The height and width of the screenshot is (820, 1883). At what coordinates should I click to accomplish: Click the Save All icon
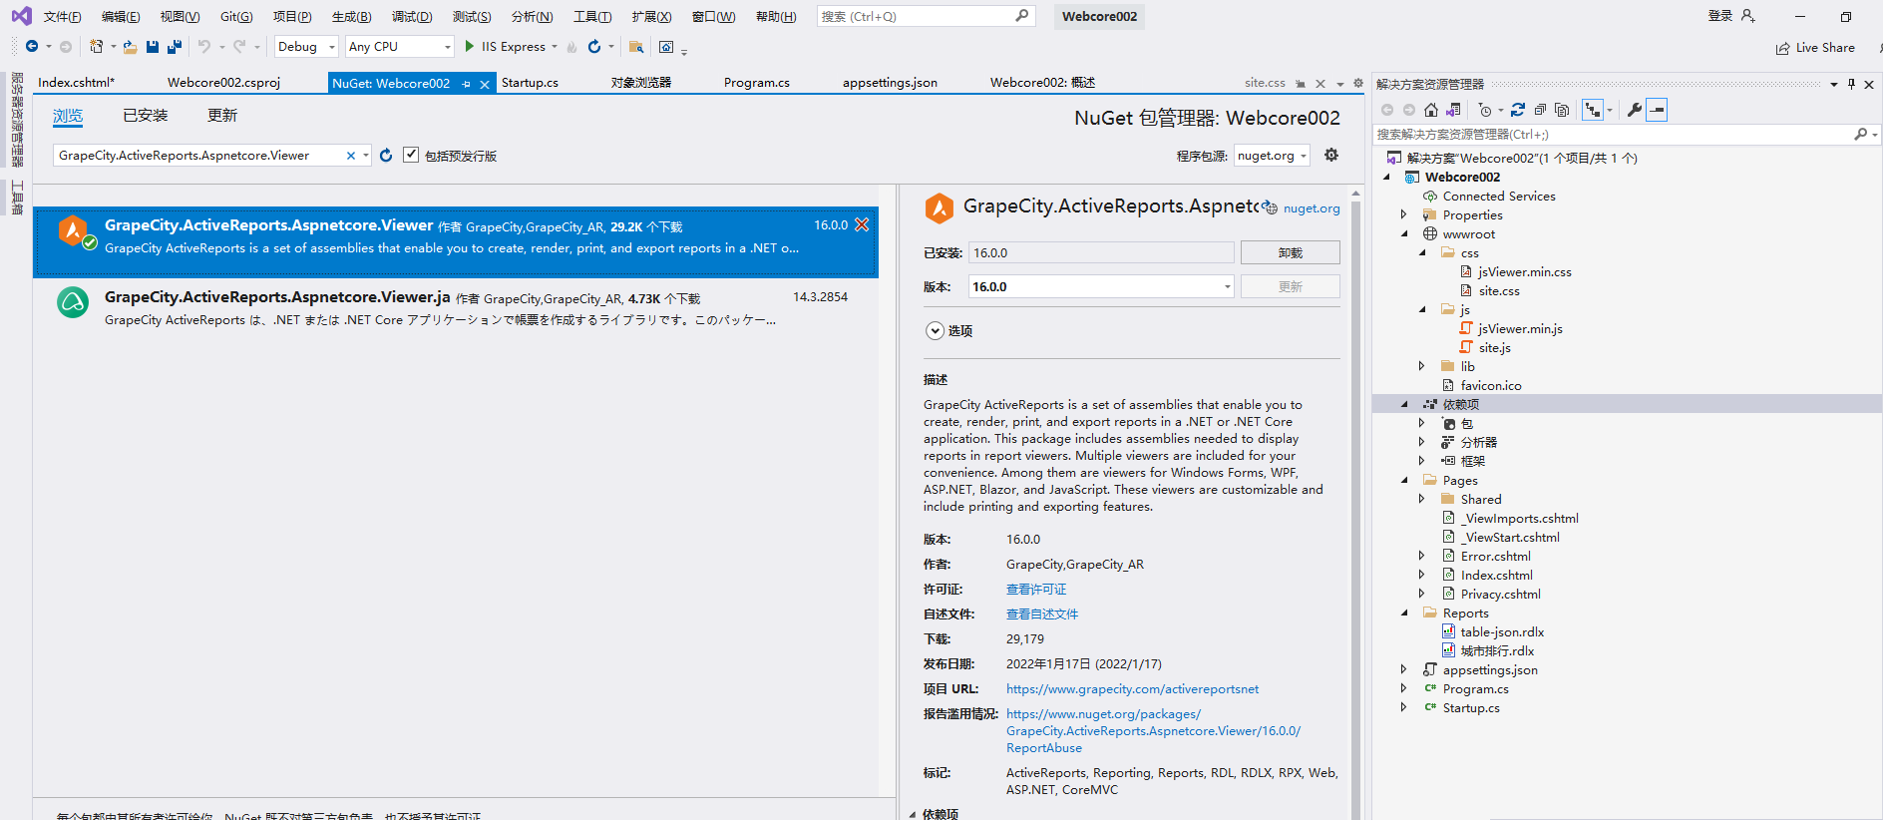(175, 47)
